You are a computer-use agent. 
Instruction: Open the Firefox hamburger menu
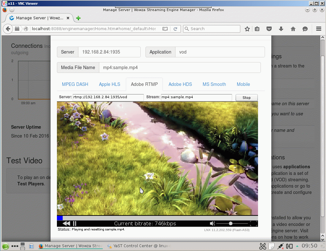(319, 29)
